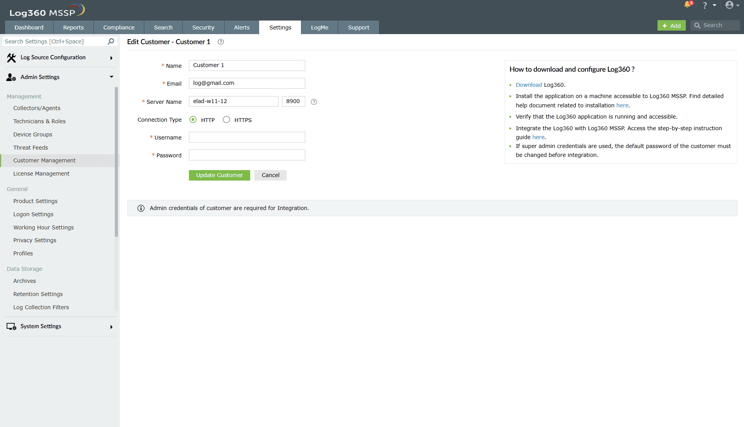744x427 pixels.
Task: Click the help icon next to server port
Action: click(x=314, y=102)
